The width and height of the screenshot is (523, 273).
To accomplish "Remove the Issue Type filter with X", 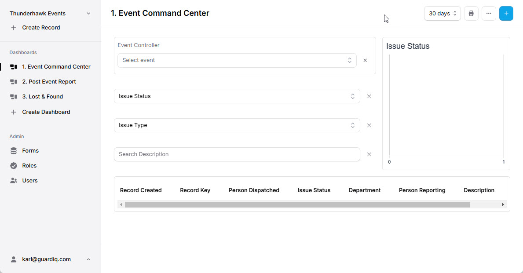I will 369,125.
